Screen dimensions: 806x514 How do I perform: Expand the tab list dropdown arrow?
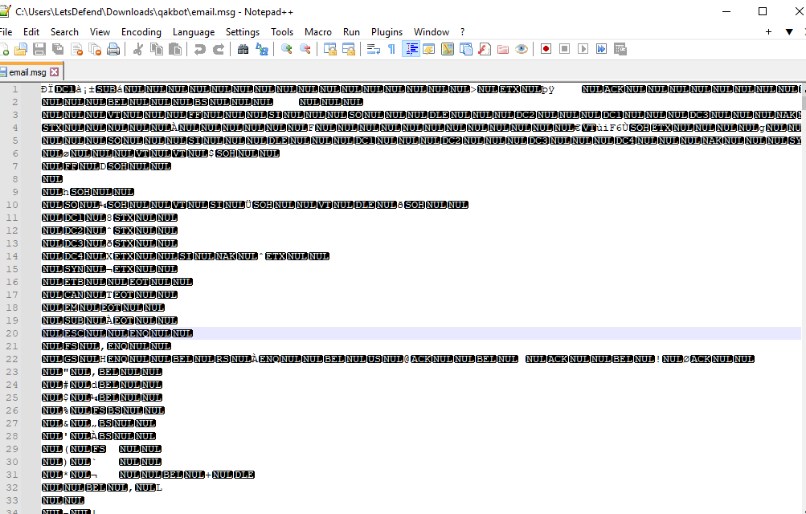789,32
